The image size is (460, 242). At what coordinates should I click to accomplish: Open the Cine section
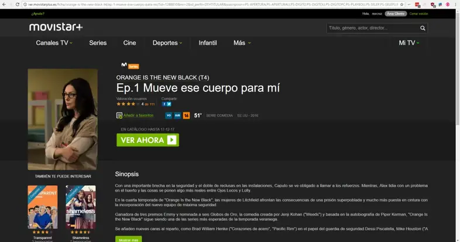(129, 43)
